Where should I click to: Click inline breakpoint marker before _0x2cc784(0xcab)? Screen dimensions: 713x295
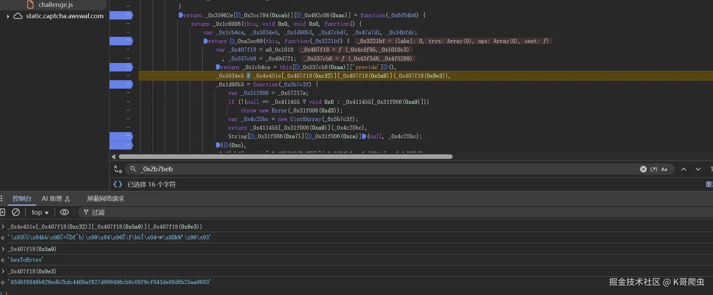tap(238, 15)
